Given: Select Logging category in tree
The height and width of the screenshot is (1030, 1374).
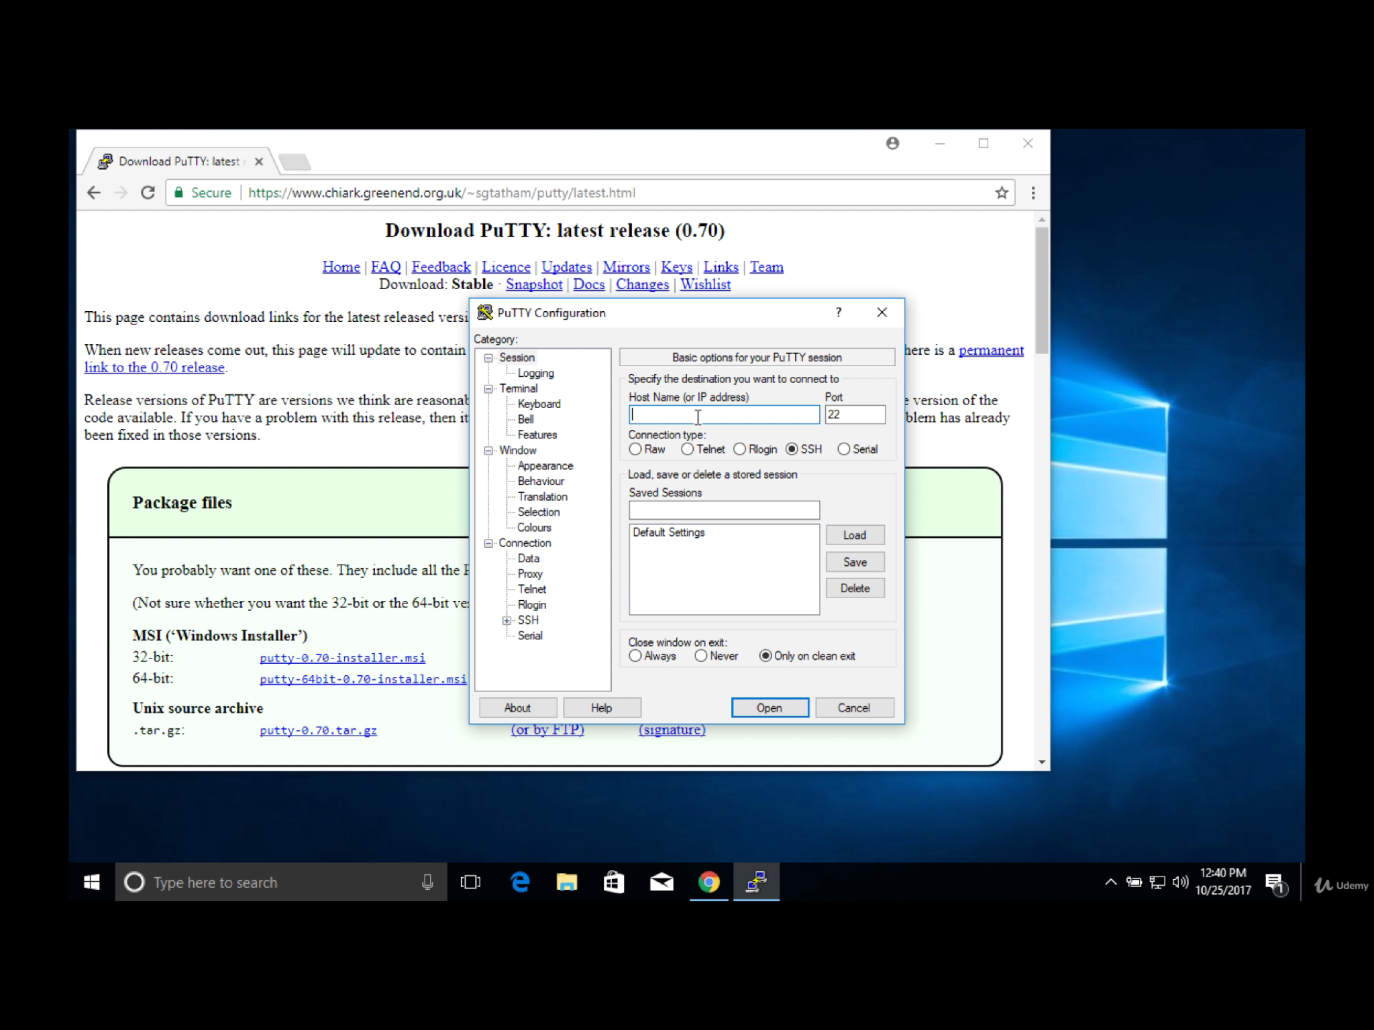Looking at the screenshot, I should [535, 374].
